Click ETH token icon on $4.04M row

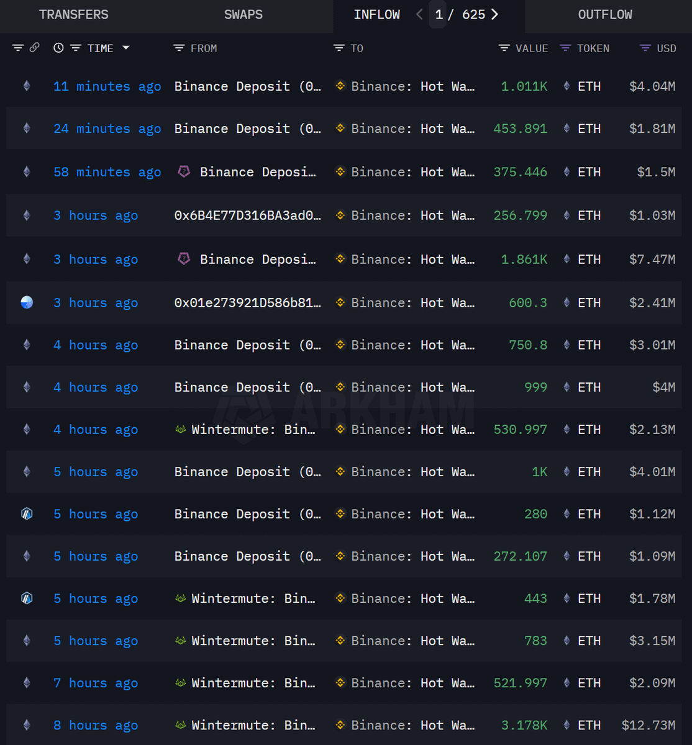point(567,86)
